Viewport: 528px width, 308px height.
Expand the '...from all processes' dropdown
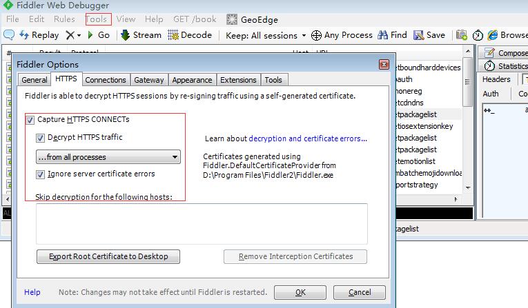click(x=108, y=157)
